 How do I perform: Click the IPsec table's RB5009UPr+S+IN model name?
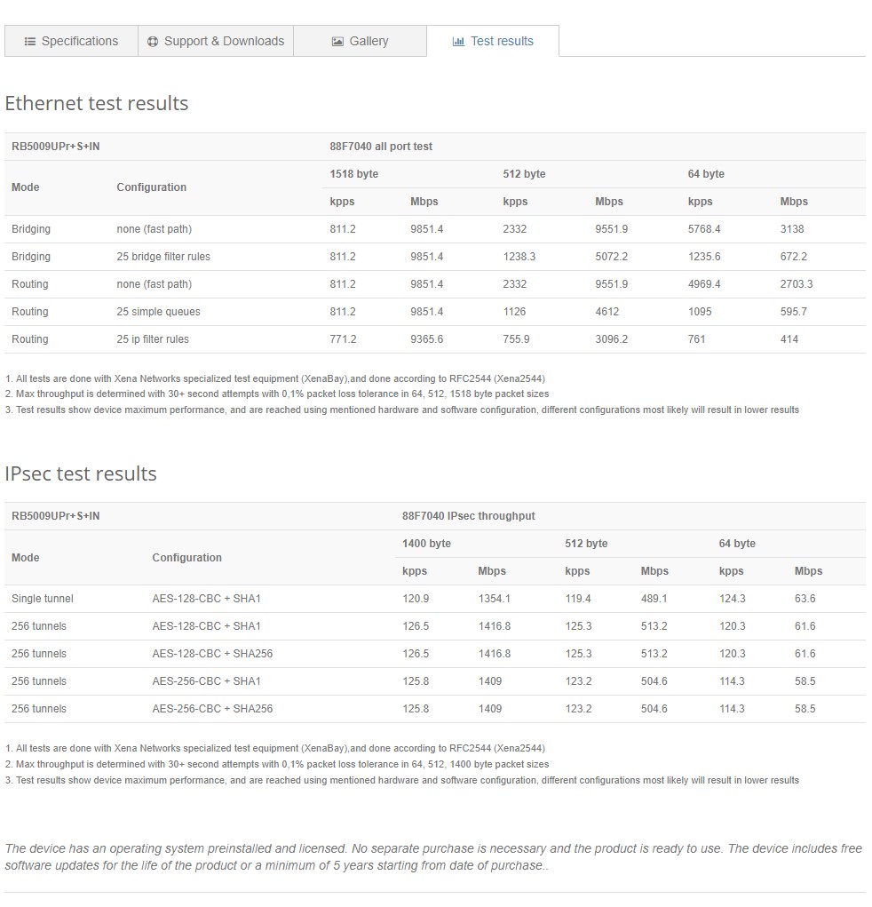56,516
